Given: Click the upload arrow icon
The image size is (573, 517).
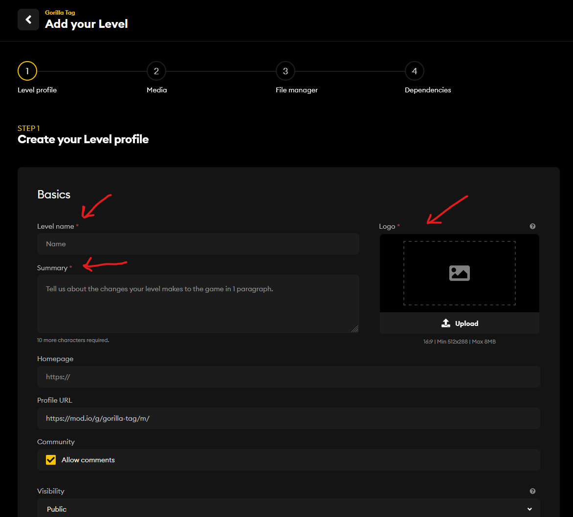Looking at the screenshot, I should 445,323.
